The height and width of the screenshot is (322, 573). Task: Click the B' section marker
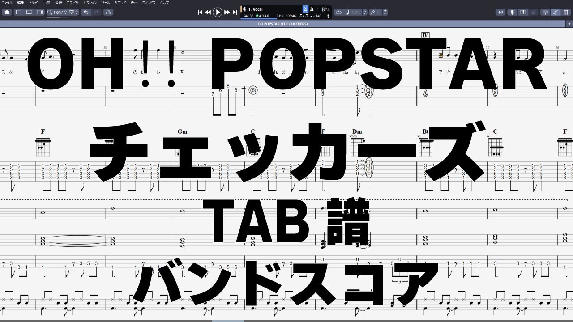(x=426, y=35)
